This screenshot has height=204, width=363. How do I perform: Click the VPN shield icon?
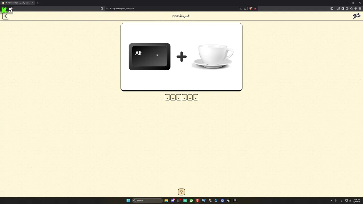click(x=356, y=8)
